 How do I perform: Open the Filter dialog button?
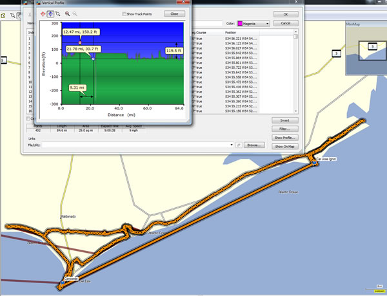coord(285,129)
